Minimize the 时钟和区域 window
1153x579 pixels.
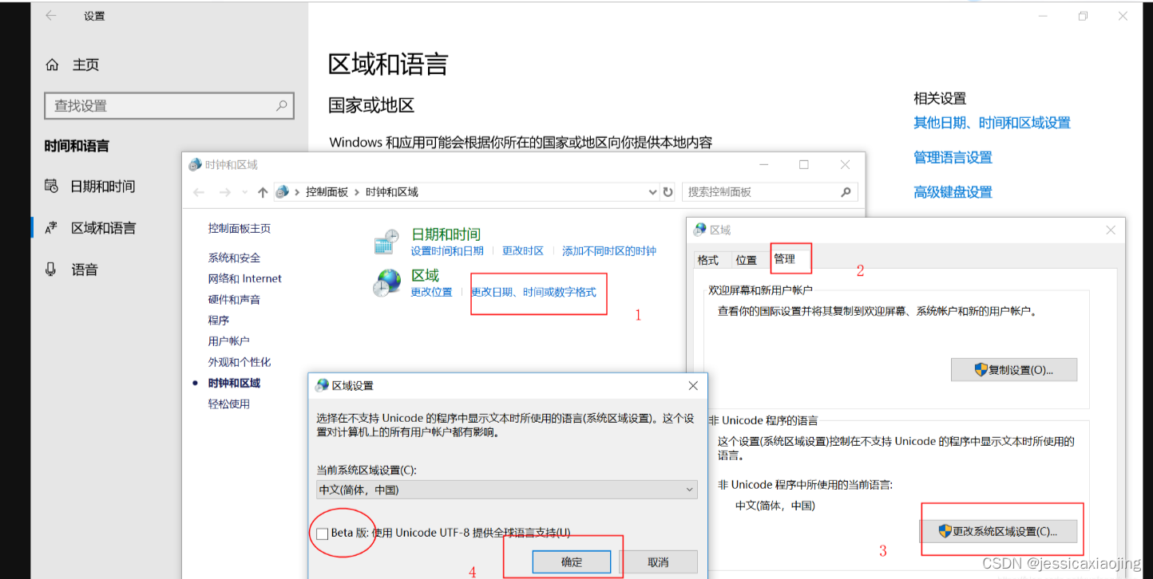[764, 164]
